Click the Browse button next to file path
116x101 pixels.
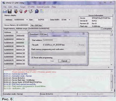tap(81, 45)
